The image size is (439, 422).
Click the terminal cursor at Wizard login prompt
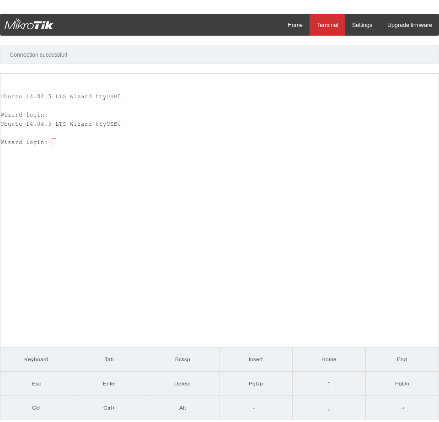54,142
